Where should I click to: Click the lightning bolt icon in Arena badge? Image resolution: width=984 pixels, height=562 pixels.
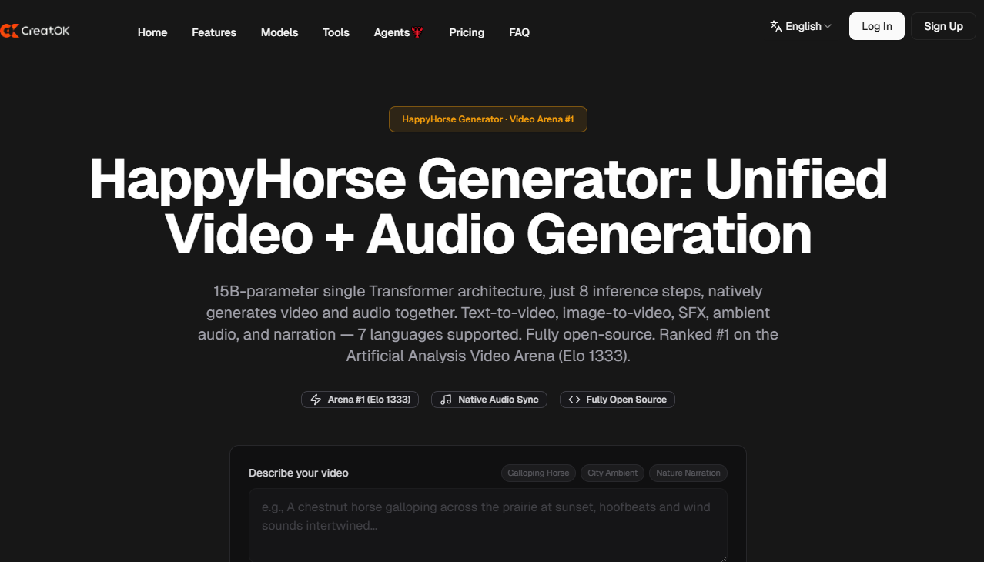point(315,400)
